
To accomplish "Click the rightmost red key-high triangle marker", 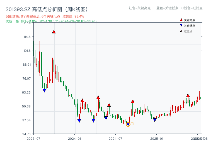I will coord(188,96).
